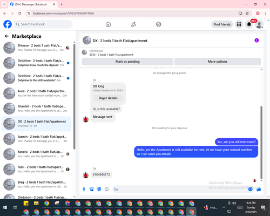
Task: Click the voice clip microphone icon
Action: pos(84,189)
